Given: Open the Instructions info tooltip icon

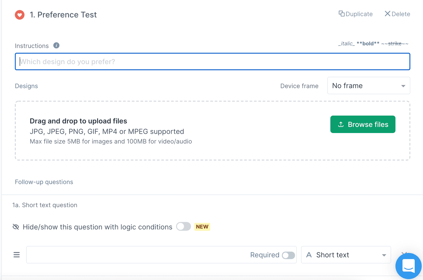Looking at the screenshot, I should (x=56, y=45).
